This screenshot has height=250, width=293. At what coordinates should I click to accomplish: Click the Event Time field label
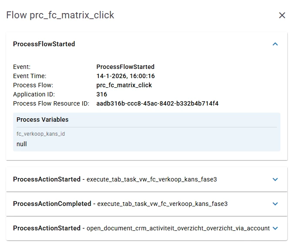[30, 76]
